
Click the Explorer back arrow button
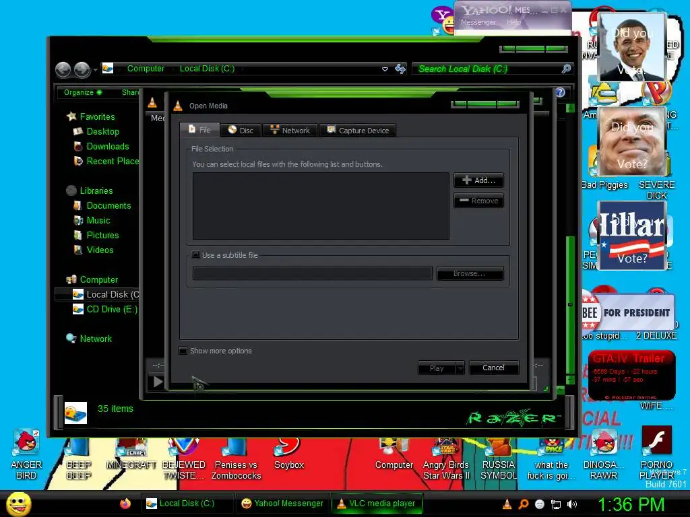point(63,69)
